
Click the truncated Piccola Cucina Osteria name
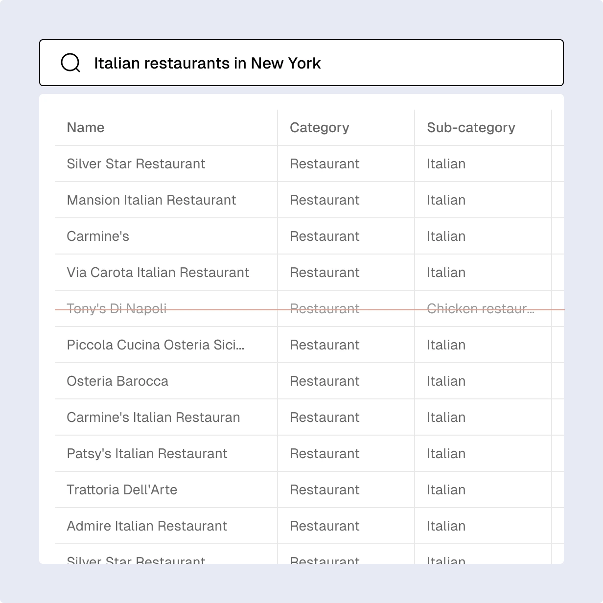(155, 345)
